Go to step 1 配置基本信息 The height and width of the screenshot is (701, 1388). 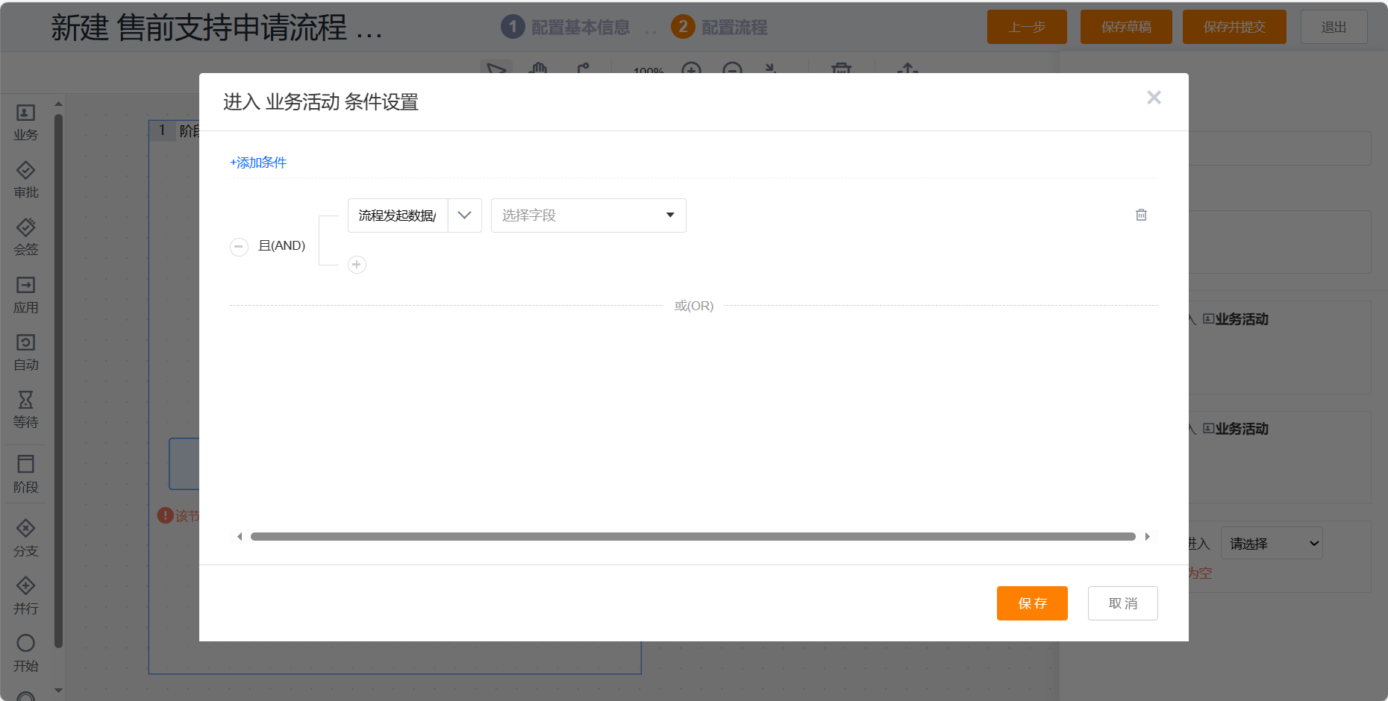click(x=566, y=27)
